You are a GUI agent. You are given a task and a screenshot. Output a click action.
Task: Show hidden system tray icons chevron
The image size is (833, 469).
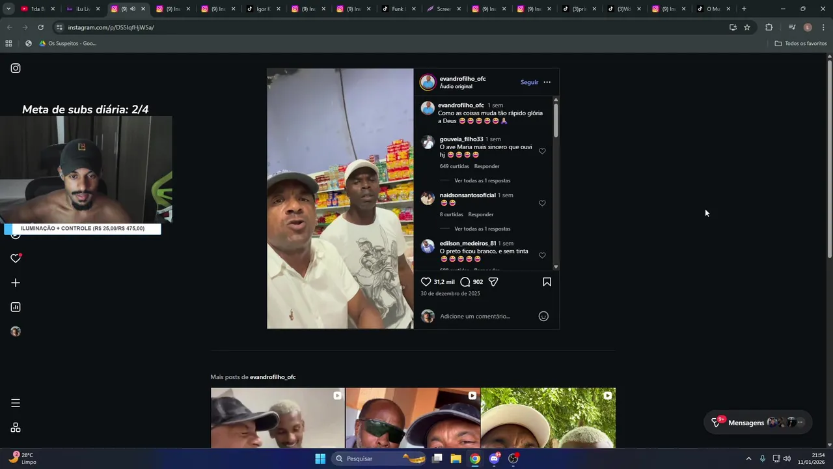(748, 459)
